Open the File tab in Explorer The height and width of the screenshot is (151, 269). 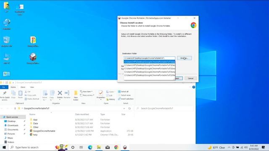(4, 87)
